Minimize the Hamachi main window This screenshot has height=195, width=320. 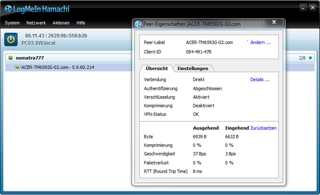pyautogui.click(x=303, y=8)
